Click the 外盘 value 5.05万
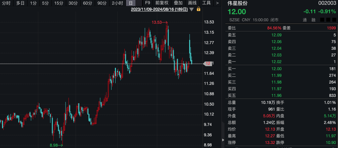338x148 pixels. (x=269, y=116)
